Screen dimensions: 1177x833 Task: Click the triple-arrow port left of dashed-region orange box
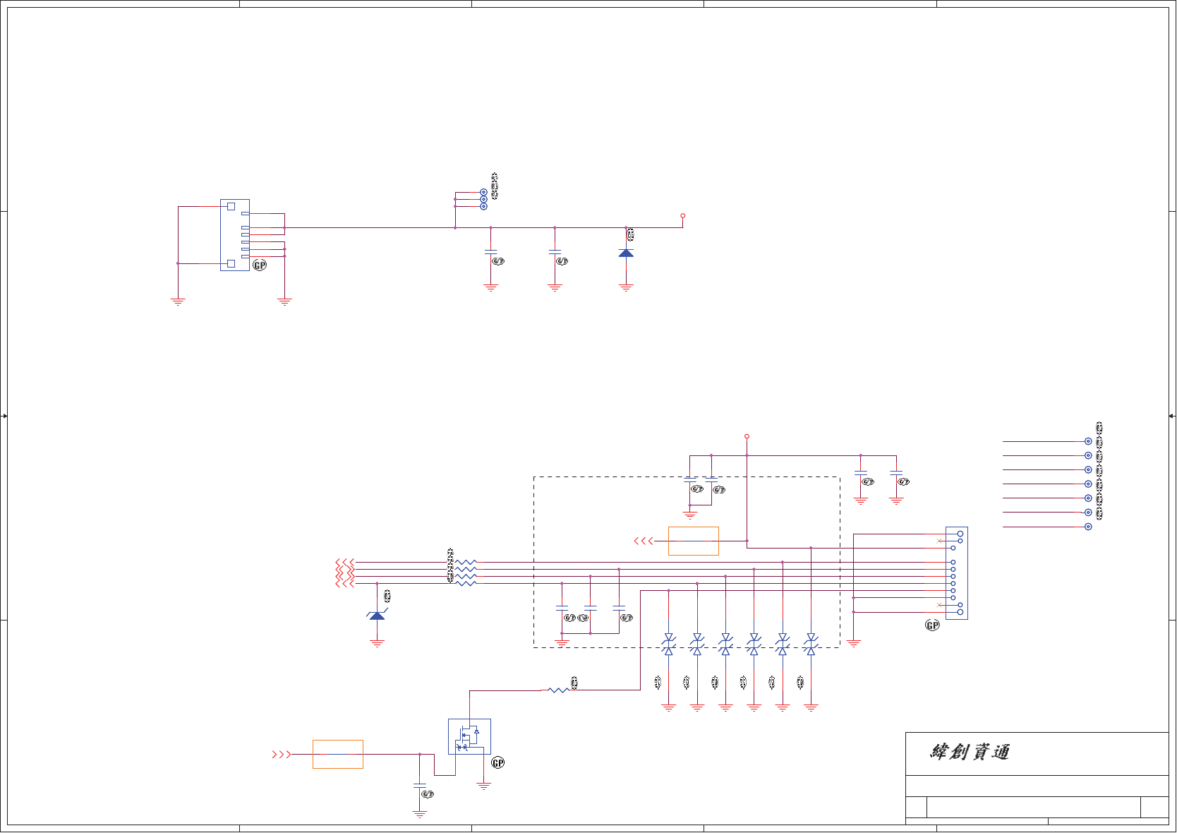click(x=644, y=541)
